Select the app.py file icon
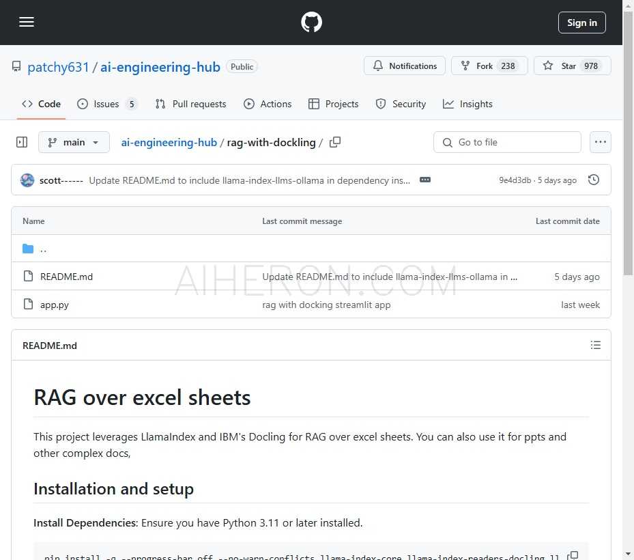 pyautogui.click(x=28, y=305)
